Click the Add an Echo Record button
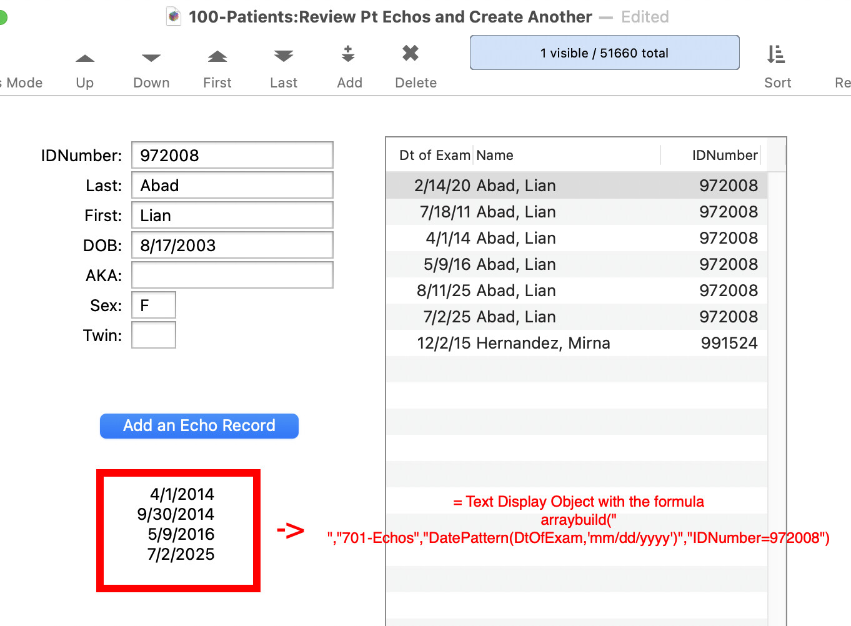This screenshot has height=626, width=851. coord(199,426)
